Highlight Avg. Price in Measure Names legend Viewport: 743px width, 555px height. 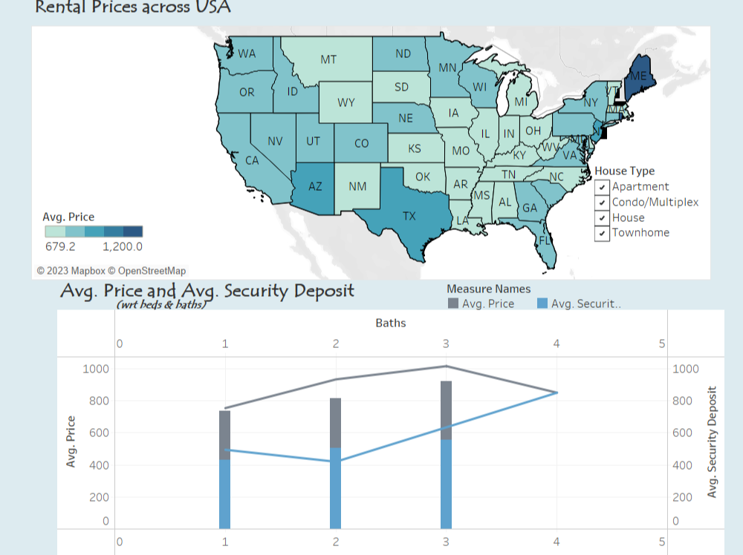click(x=481, y=303)
